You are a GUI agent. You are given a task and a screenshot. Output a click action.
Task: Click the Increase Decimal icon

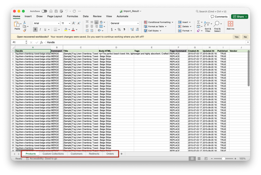point(133,30)
